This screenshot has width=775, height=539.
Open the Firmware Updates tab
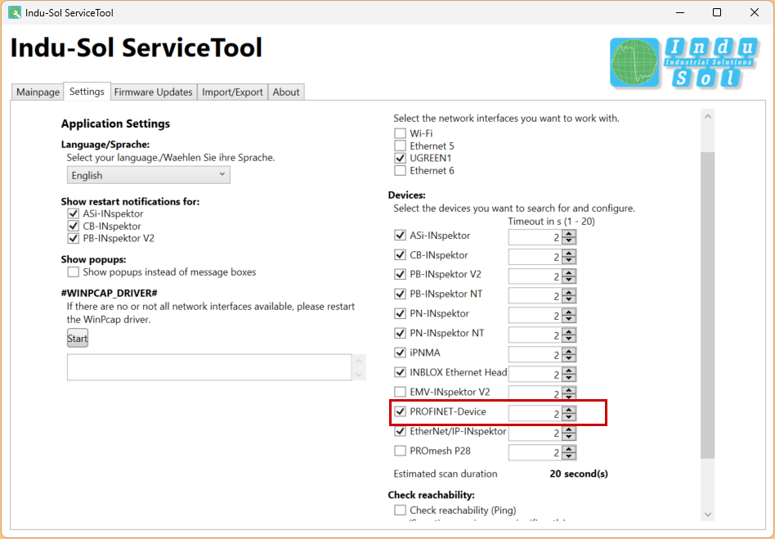(153, 92)
